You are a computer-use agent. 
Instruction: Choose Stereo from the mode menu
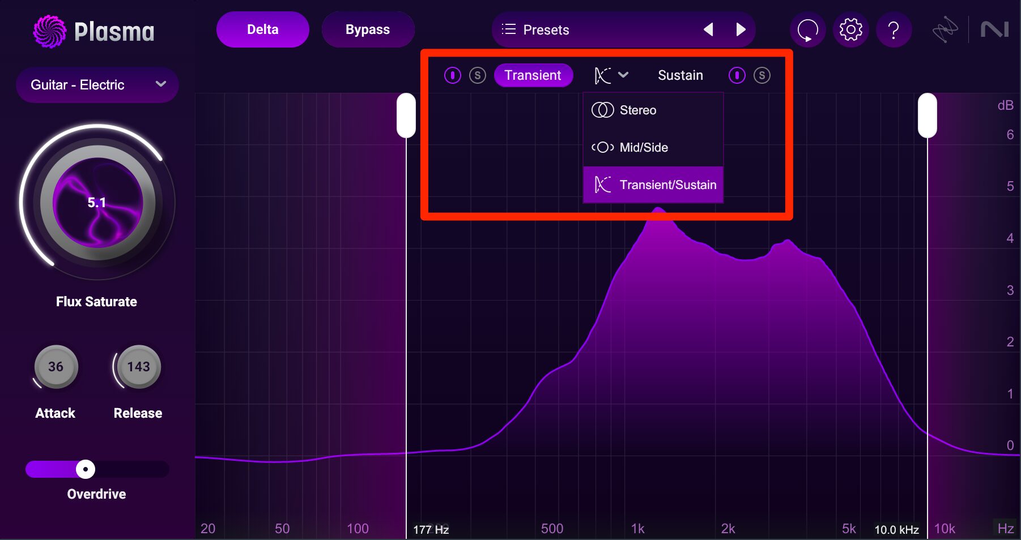(653, 110)
